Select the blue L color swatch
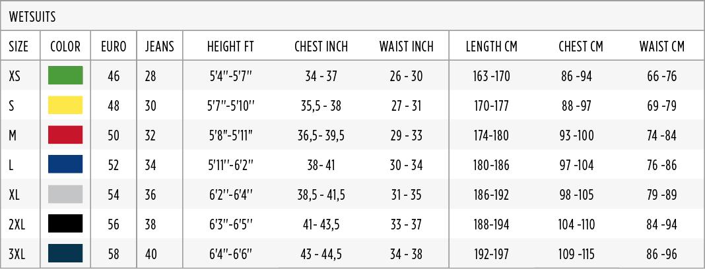Viewport: 705px width, 269px height. (x=65, y=164)
